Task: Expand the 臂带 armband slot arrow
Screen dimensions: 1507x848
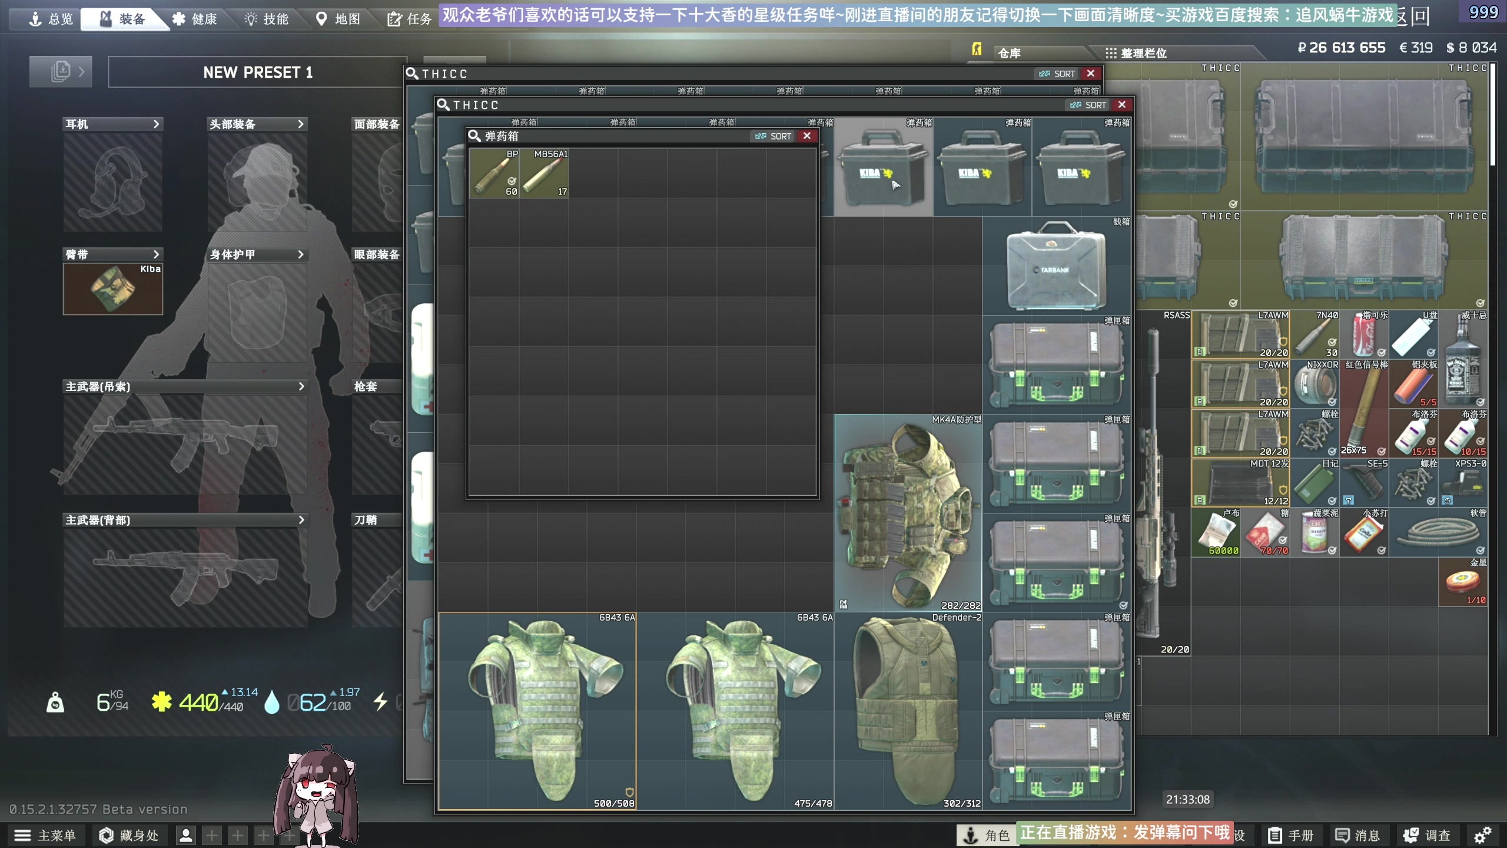Action: click(x=156, y=254)
